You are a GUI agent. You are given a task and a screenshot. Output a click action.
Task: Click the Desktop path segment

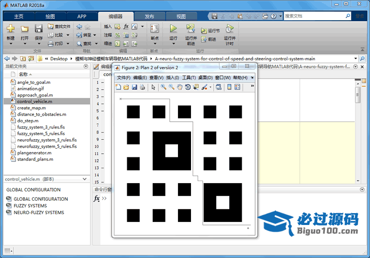[x=59, y=58]
